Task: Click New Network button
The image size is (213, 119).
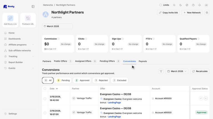Action: (x=192, y=13)
